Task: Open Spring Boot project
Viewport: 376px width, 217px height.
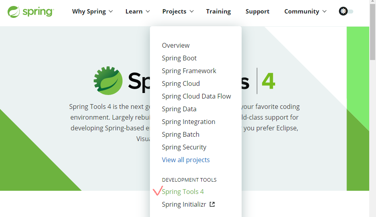Action: point(179,58)
